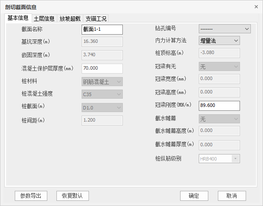263x206 pixels.
Task: Cancel the dialog with 取消
Action: (x=232, y=196)
